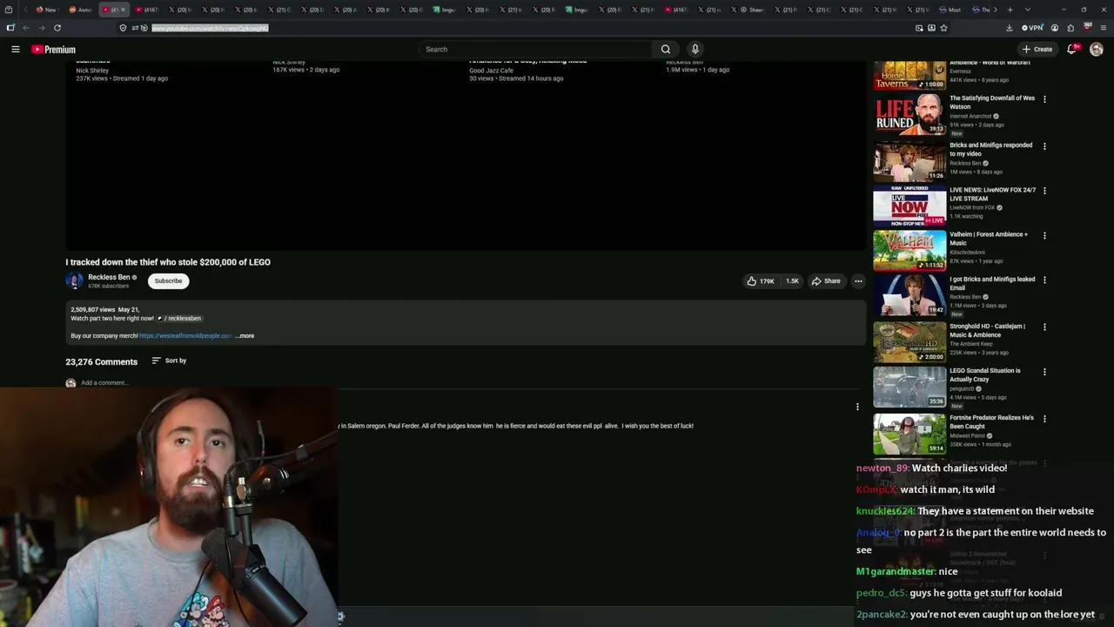Viewport: 1114px width, 627px height.
Task: Switch to the New Tab browser tab
Action: pyautogui.click(x=45, y=10)
